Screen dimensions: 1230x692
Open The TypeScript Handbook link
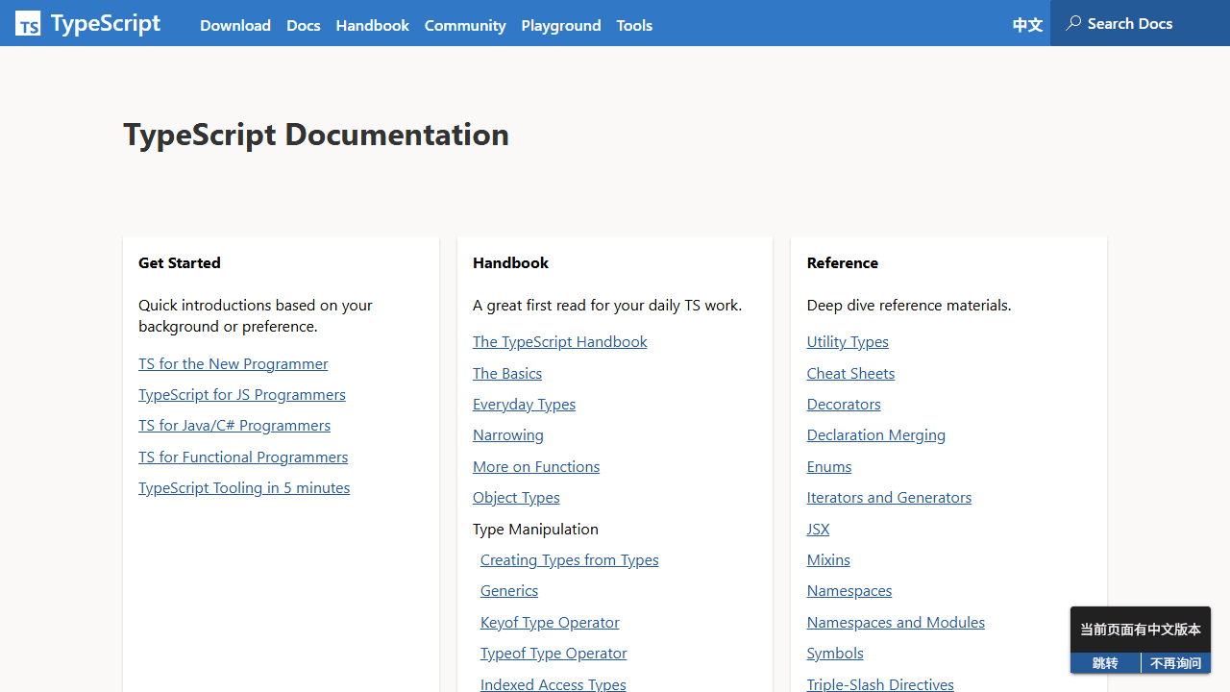click(x=560, y=341)
